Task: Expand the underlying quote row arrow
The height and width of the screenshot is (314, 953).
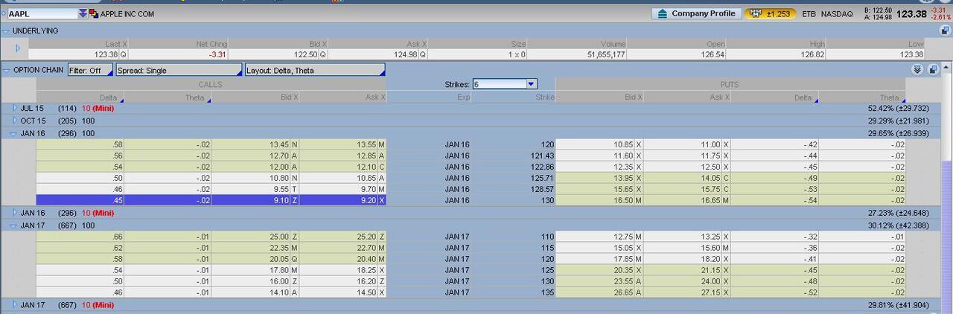Action: coord(18,48)
